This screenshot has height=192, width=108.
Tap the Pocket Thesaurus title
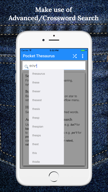39,56
